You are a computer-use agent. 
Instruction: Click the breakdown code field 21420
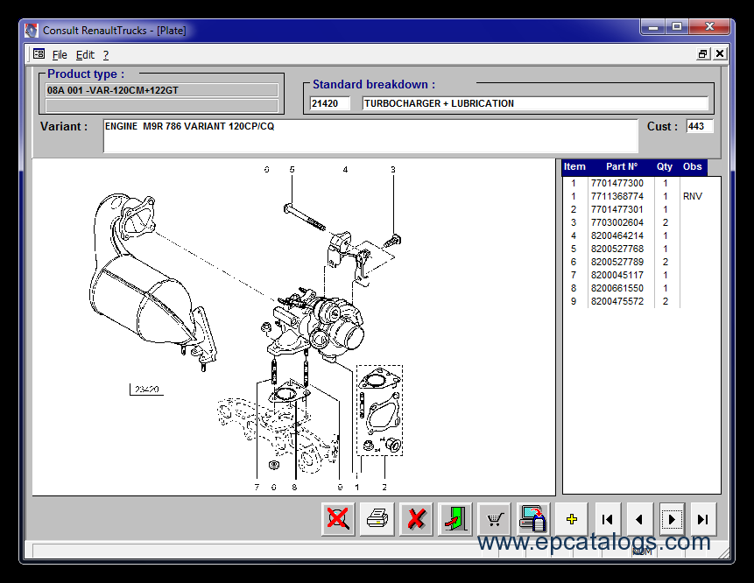coord(330,103)
